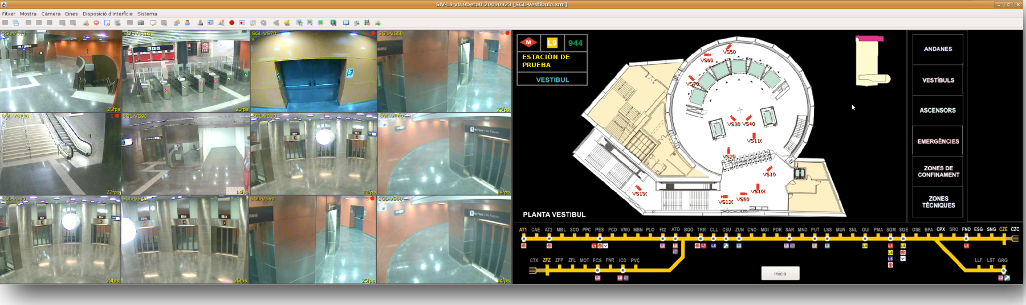Open the Disposició d'interfície menu
This screenshot has width=1026, height=305.
[x=108, y=14]
